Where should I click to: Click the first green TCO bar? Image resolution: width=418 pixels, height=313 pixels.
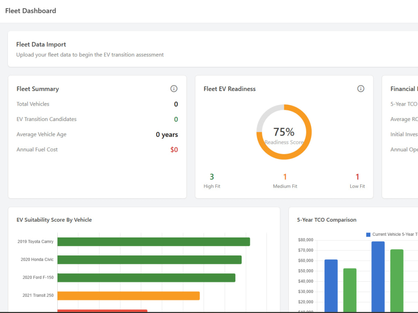(350, 290)
